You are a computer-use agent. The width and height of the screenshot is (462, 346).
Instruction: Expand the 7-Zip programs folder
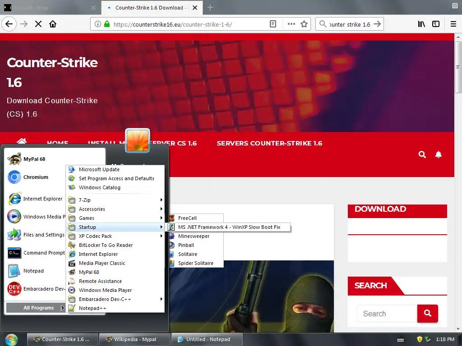pos(115,200)
